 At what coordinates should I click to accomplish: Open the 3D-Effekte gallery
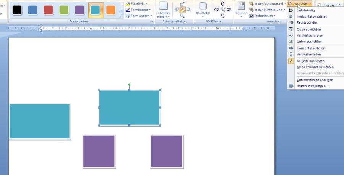click(203, 10)
